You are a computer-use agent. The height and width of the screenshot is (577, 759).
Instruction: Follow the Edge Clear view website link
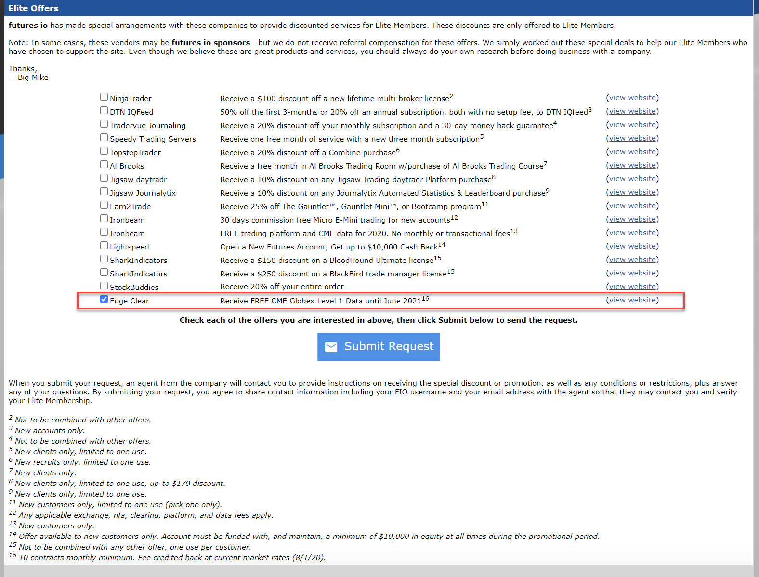tap(632, 300)
